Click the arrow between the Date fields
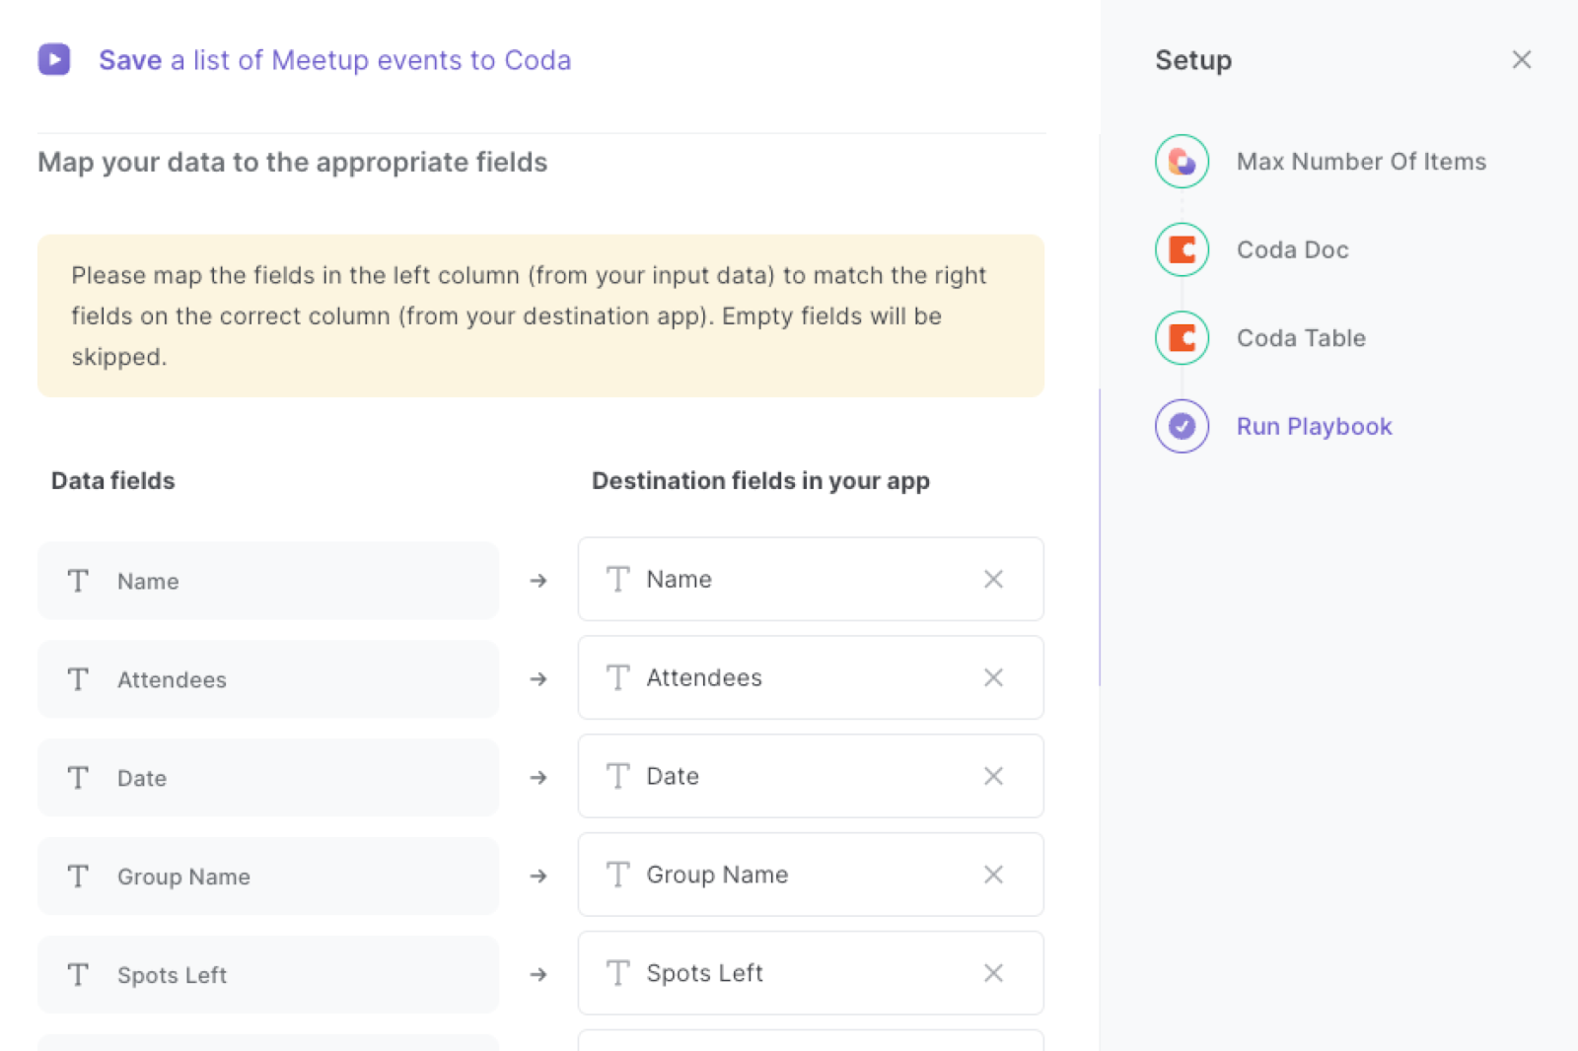1578x1051 pixels. (x=538, y=778)
